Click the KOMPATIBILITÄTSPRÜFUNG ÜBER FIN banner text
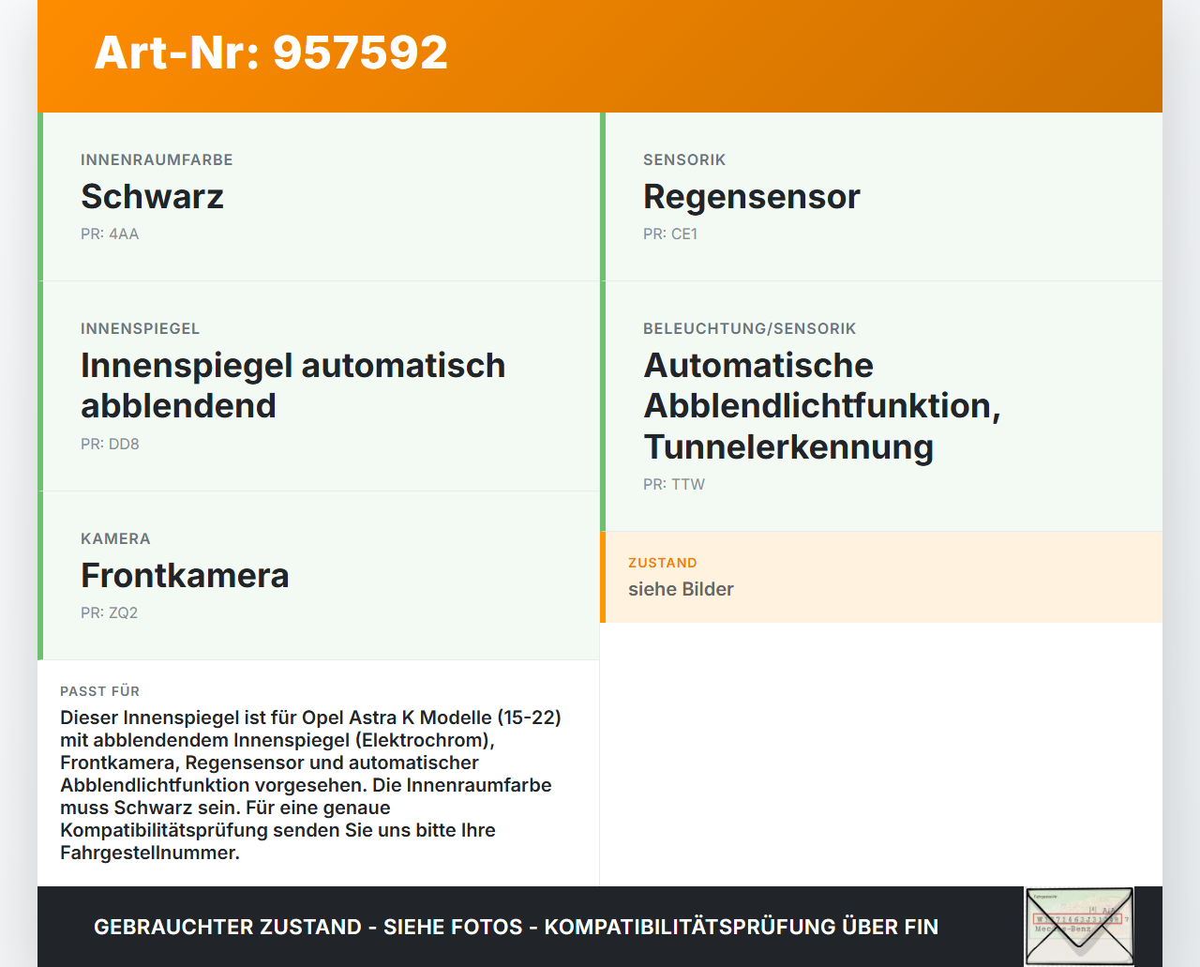 (x=516, y=926)
